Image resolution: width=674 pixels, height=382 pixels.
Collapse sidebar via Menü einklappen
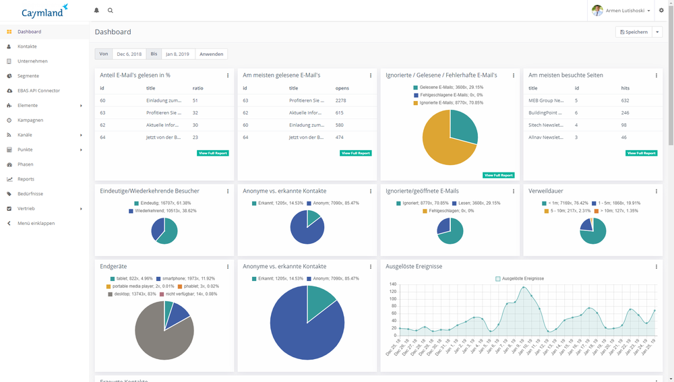(36, 224)
